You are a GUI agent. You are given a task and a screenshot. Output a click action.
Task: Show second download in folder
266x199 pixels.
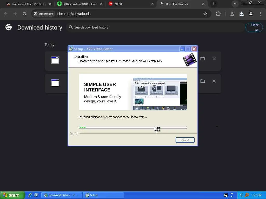click(203, 81)
